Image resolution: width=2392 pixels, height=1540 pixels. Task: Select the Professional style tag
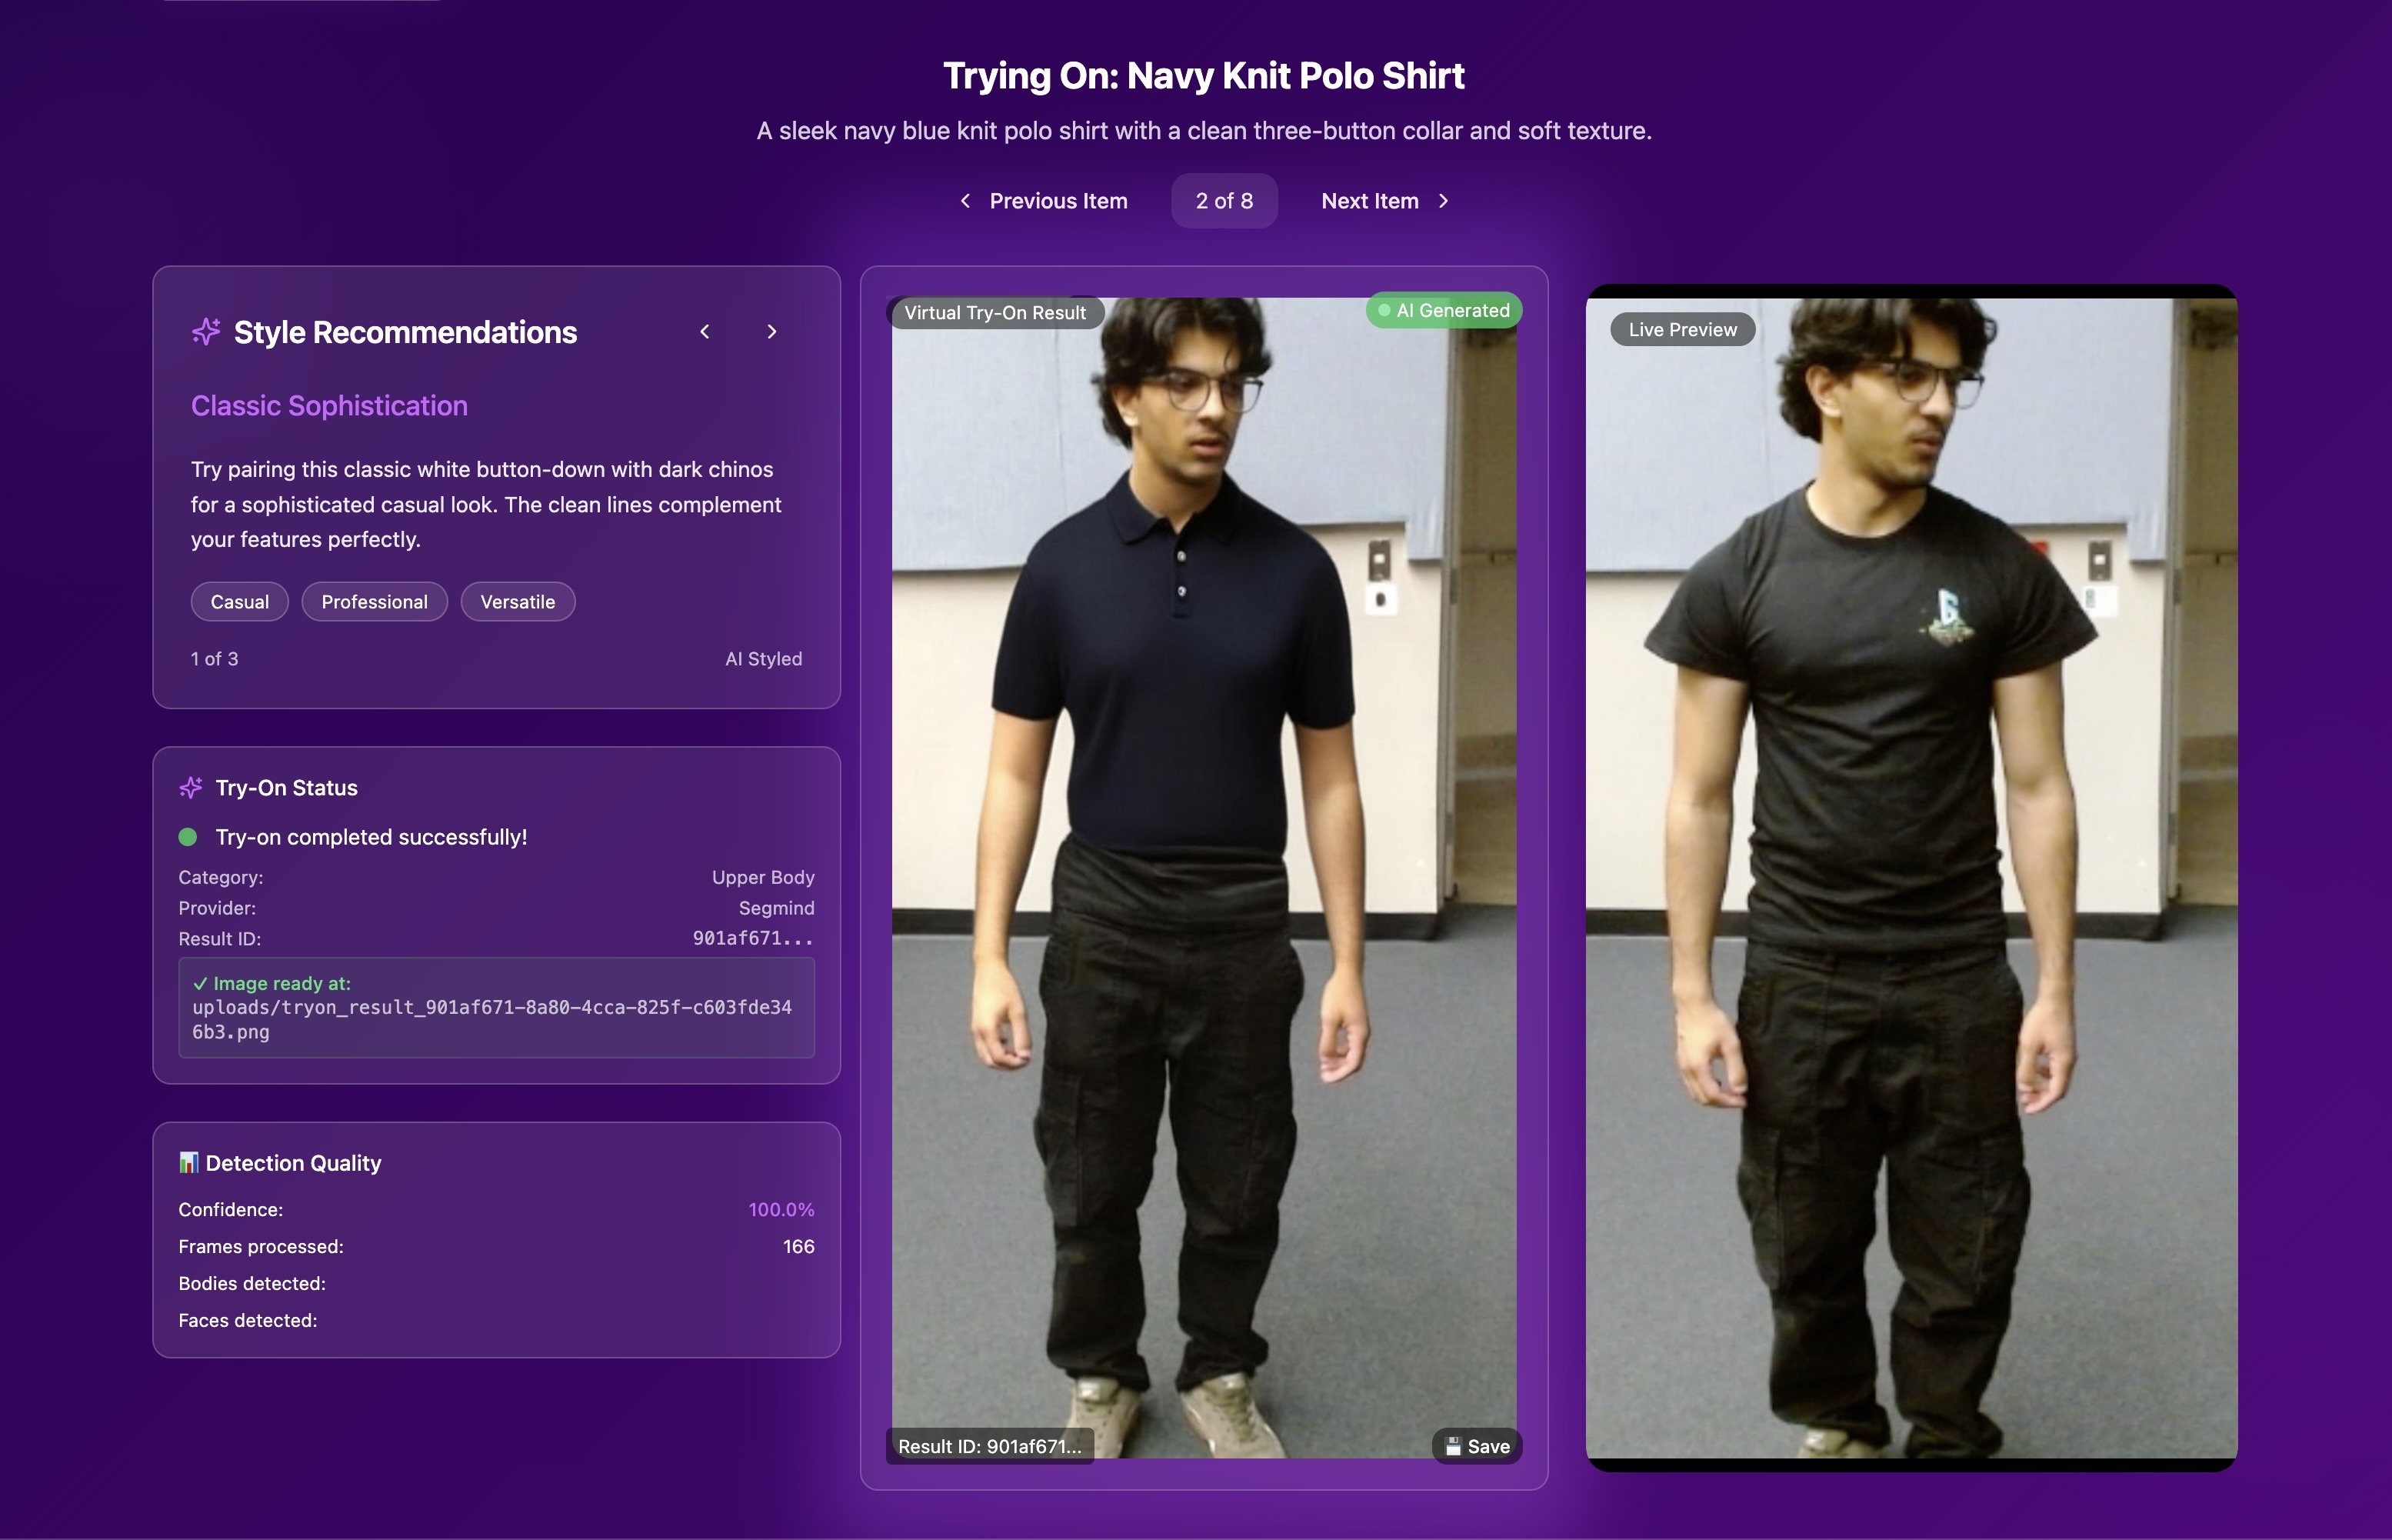click(374, 602)
